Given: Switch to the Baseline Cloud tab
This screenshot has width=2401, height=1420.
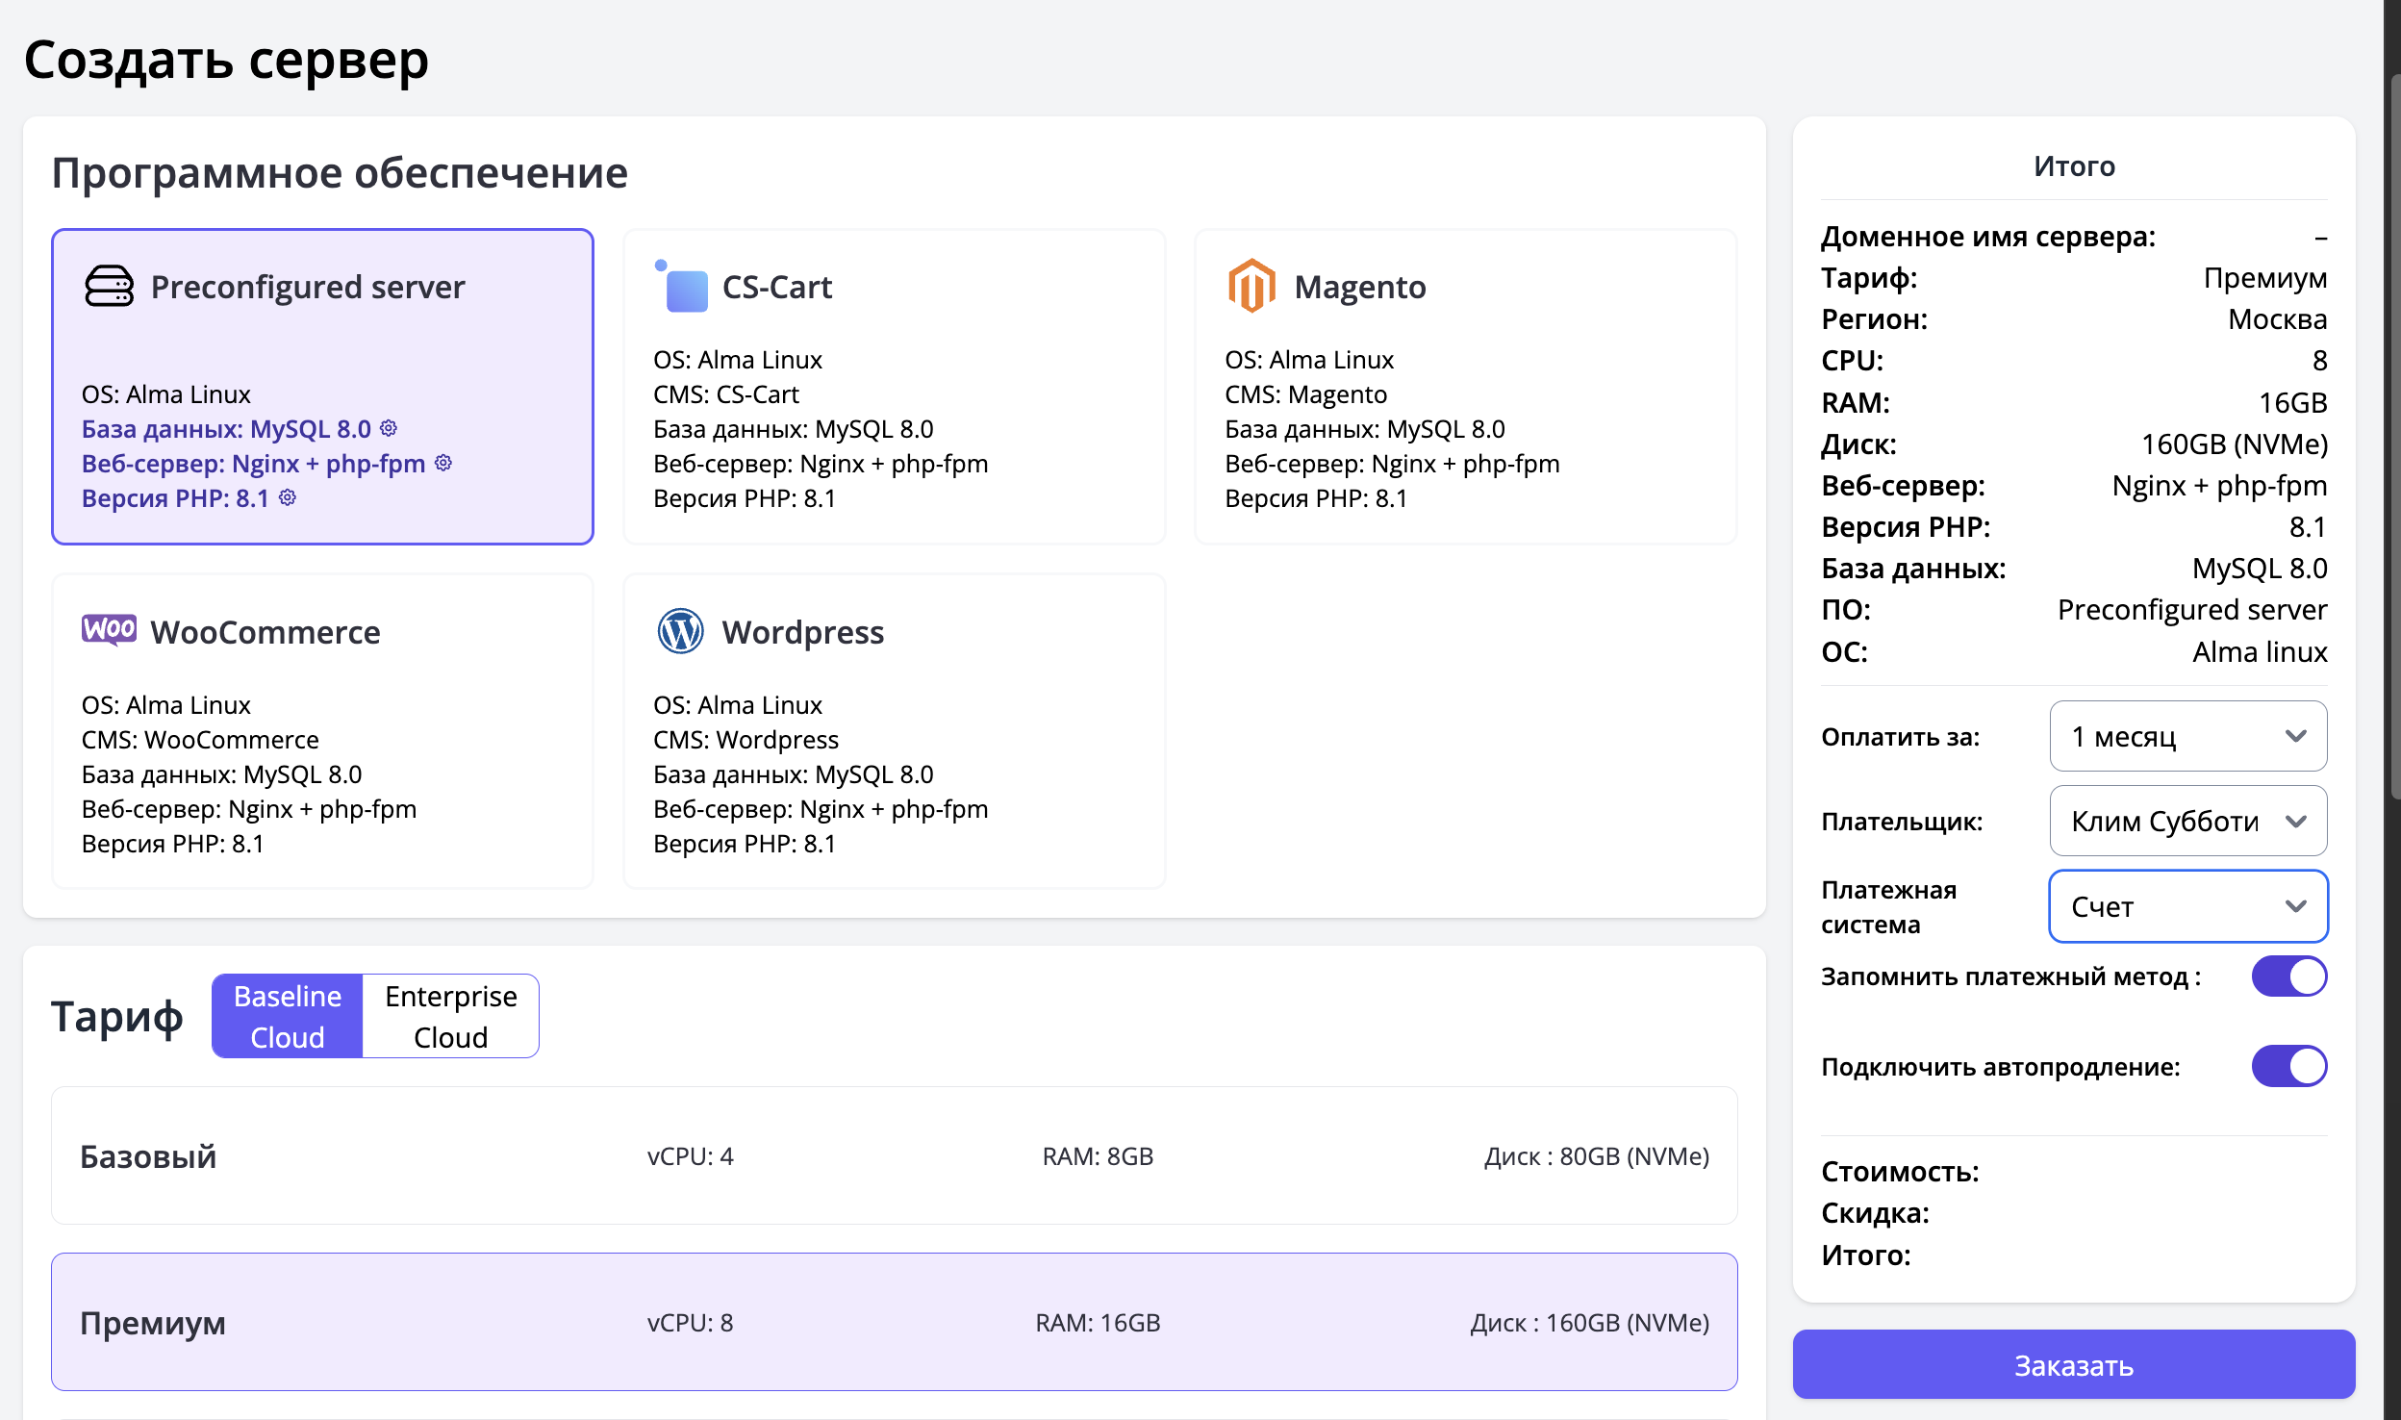Looking at the screenshot, I should click(288, 1016).
